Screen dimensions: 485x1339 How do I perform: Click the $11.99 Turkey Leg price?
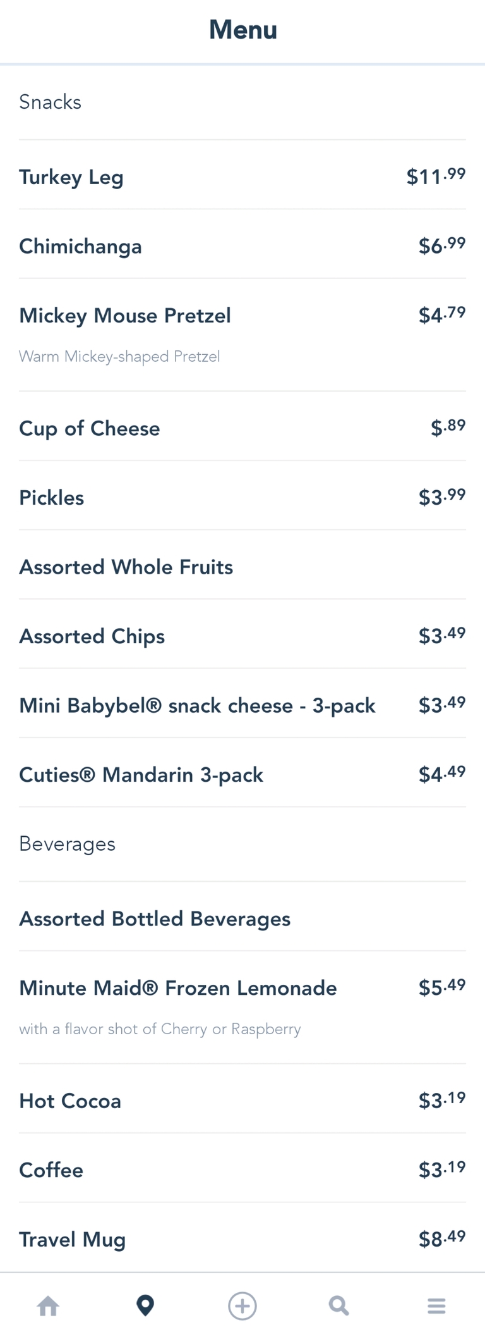[x=436, y=176]
